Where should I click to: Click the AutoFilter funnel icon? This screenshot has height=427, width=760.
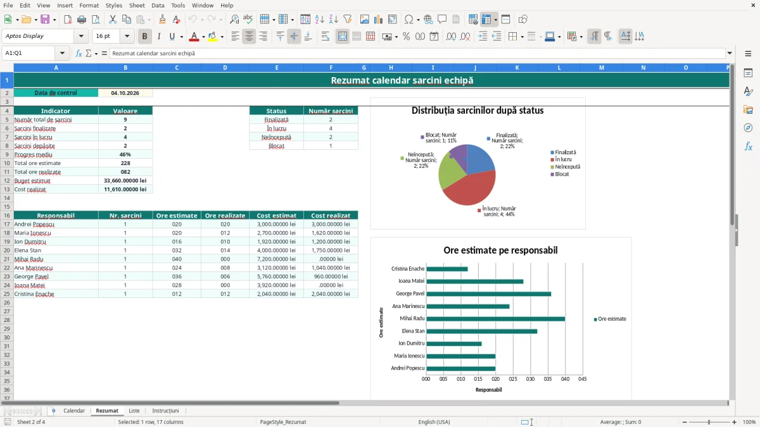[348, 20]
